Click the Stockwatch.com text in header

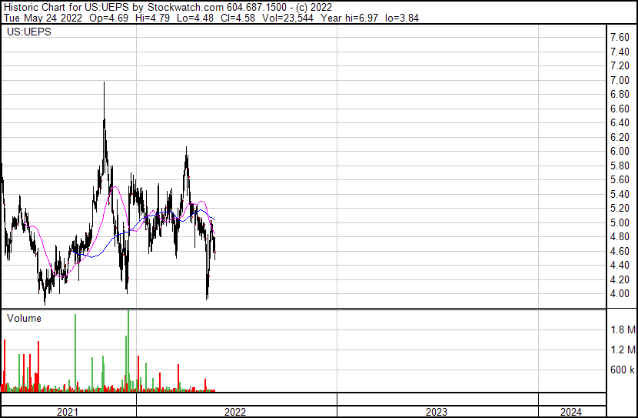coord(185,8)
